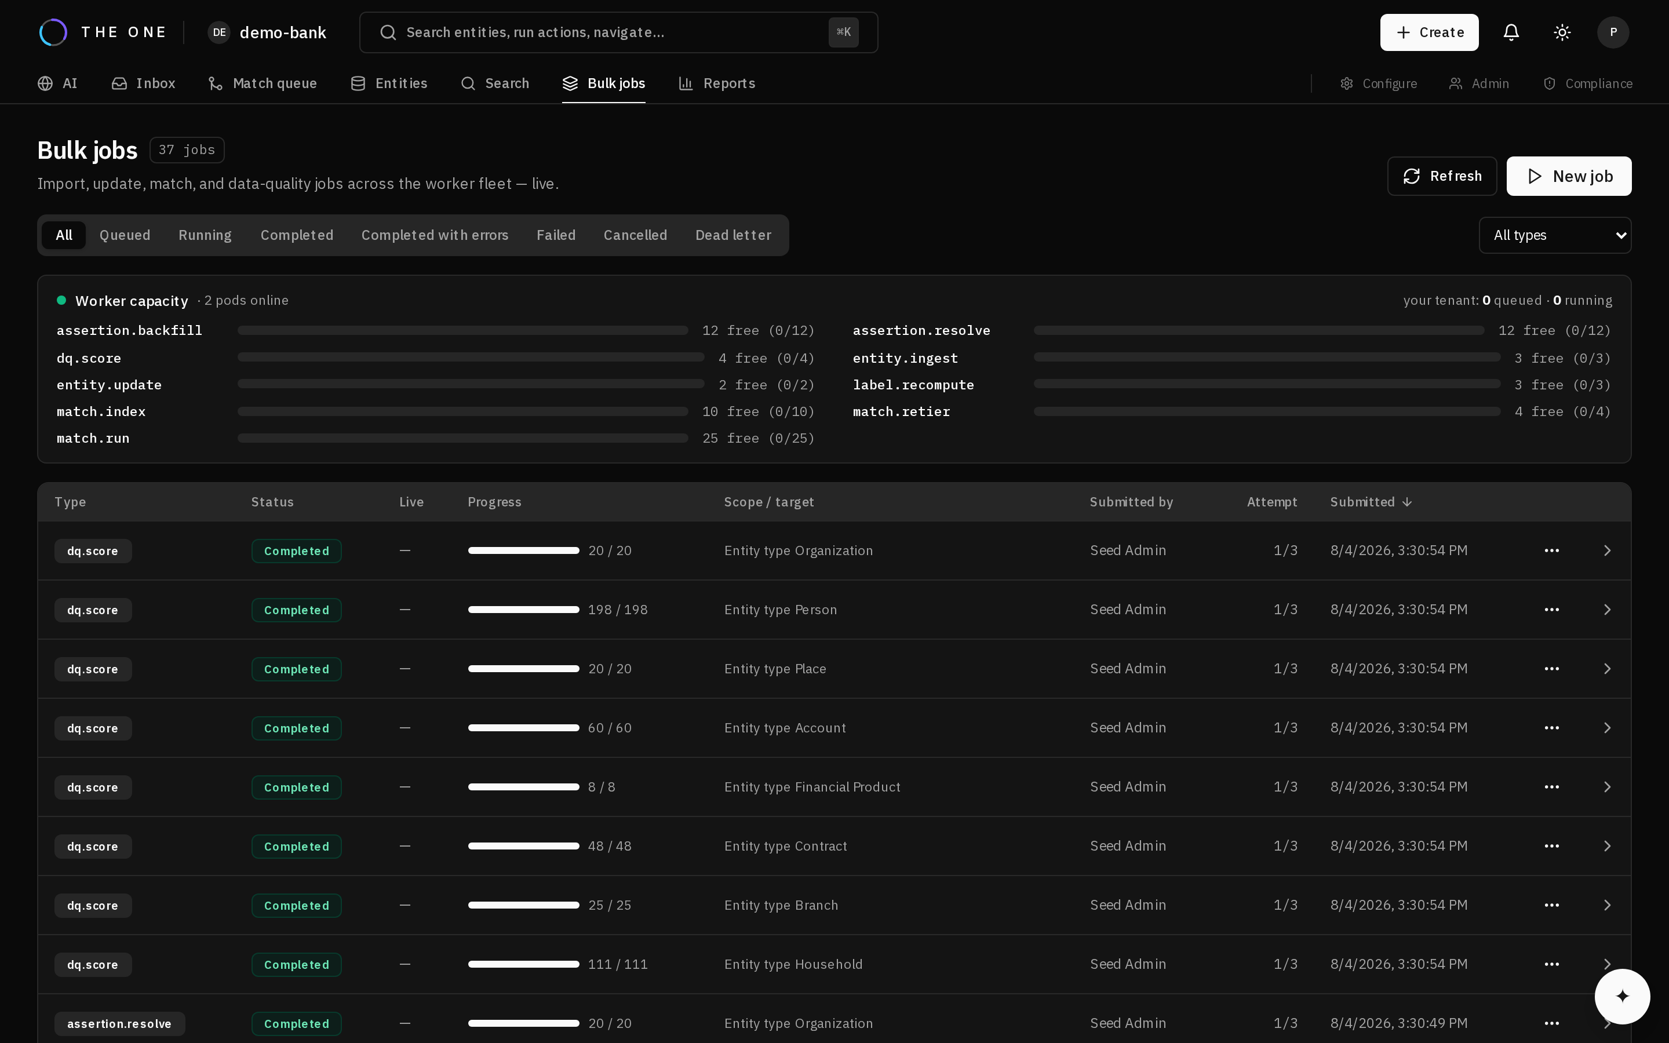This screenshot has width=1669, height=1043.
Task: Click Seed Admin in Branch row
Action: [x=1128, y=905]
